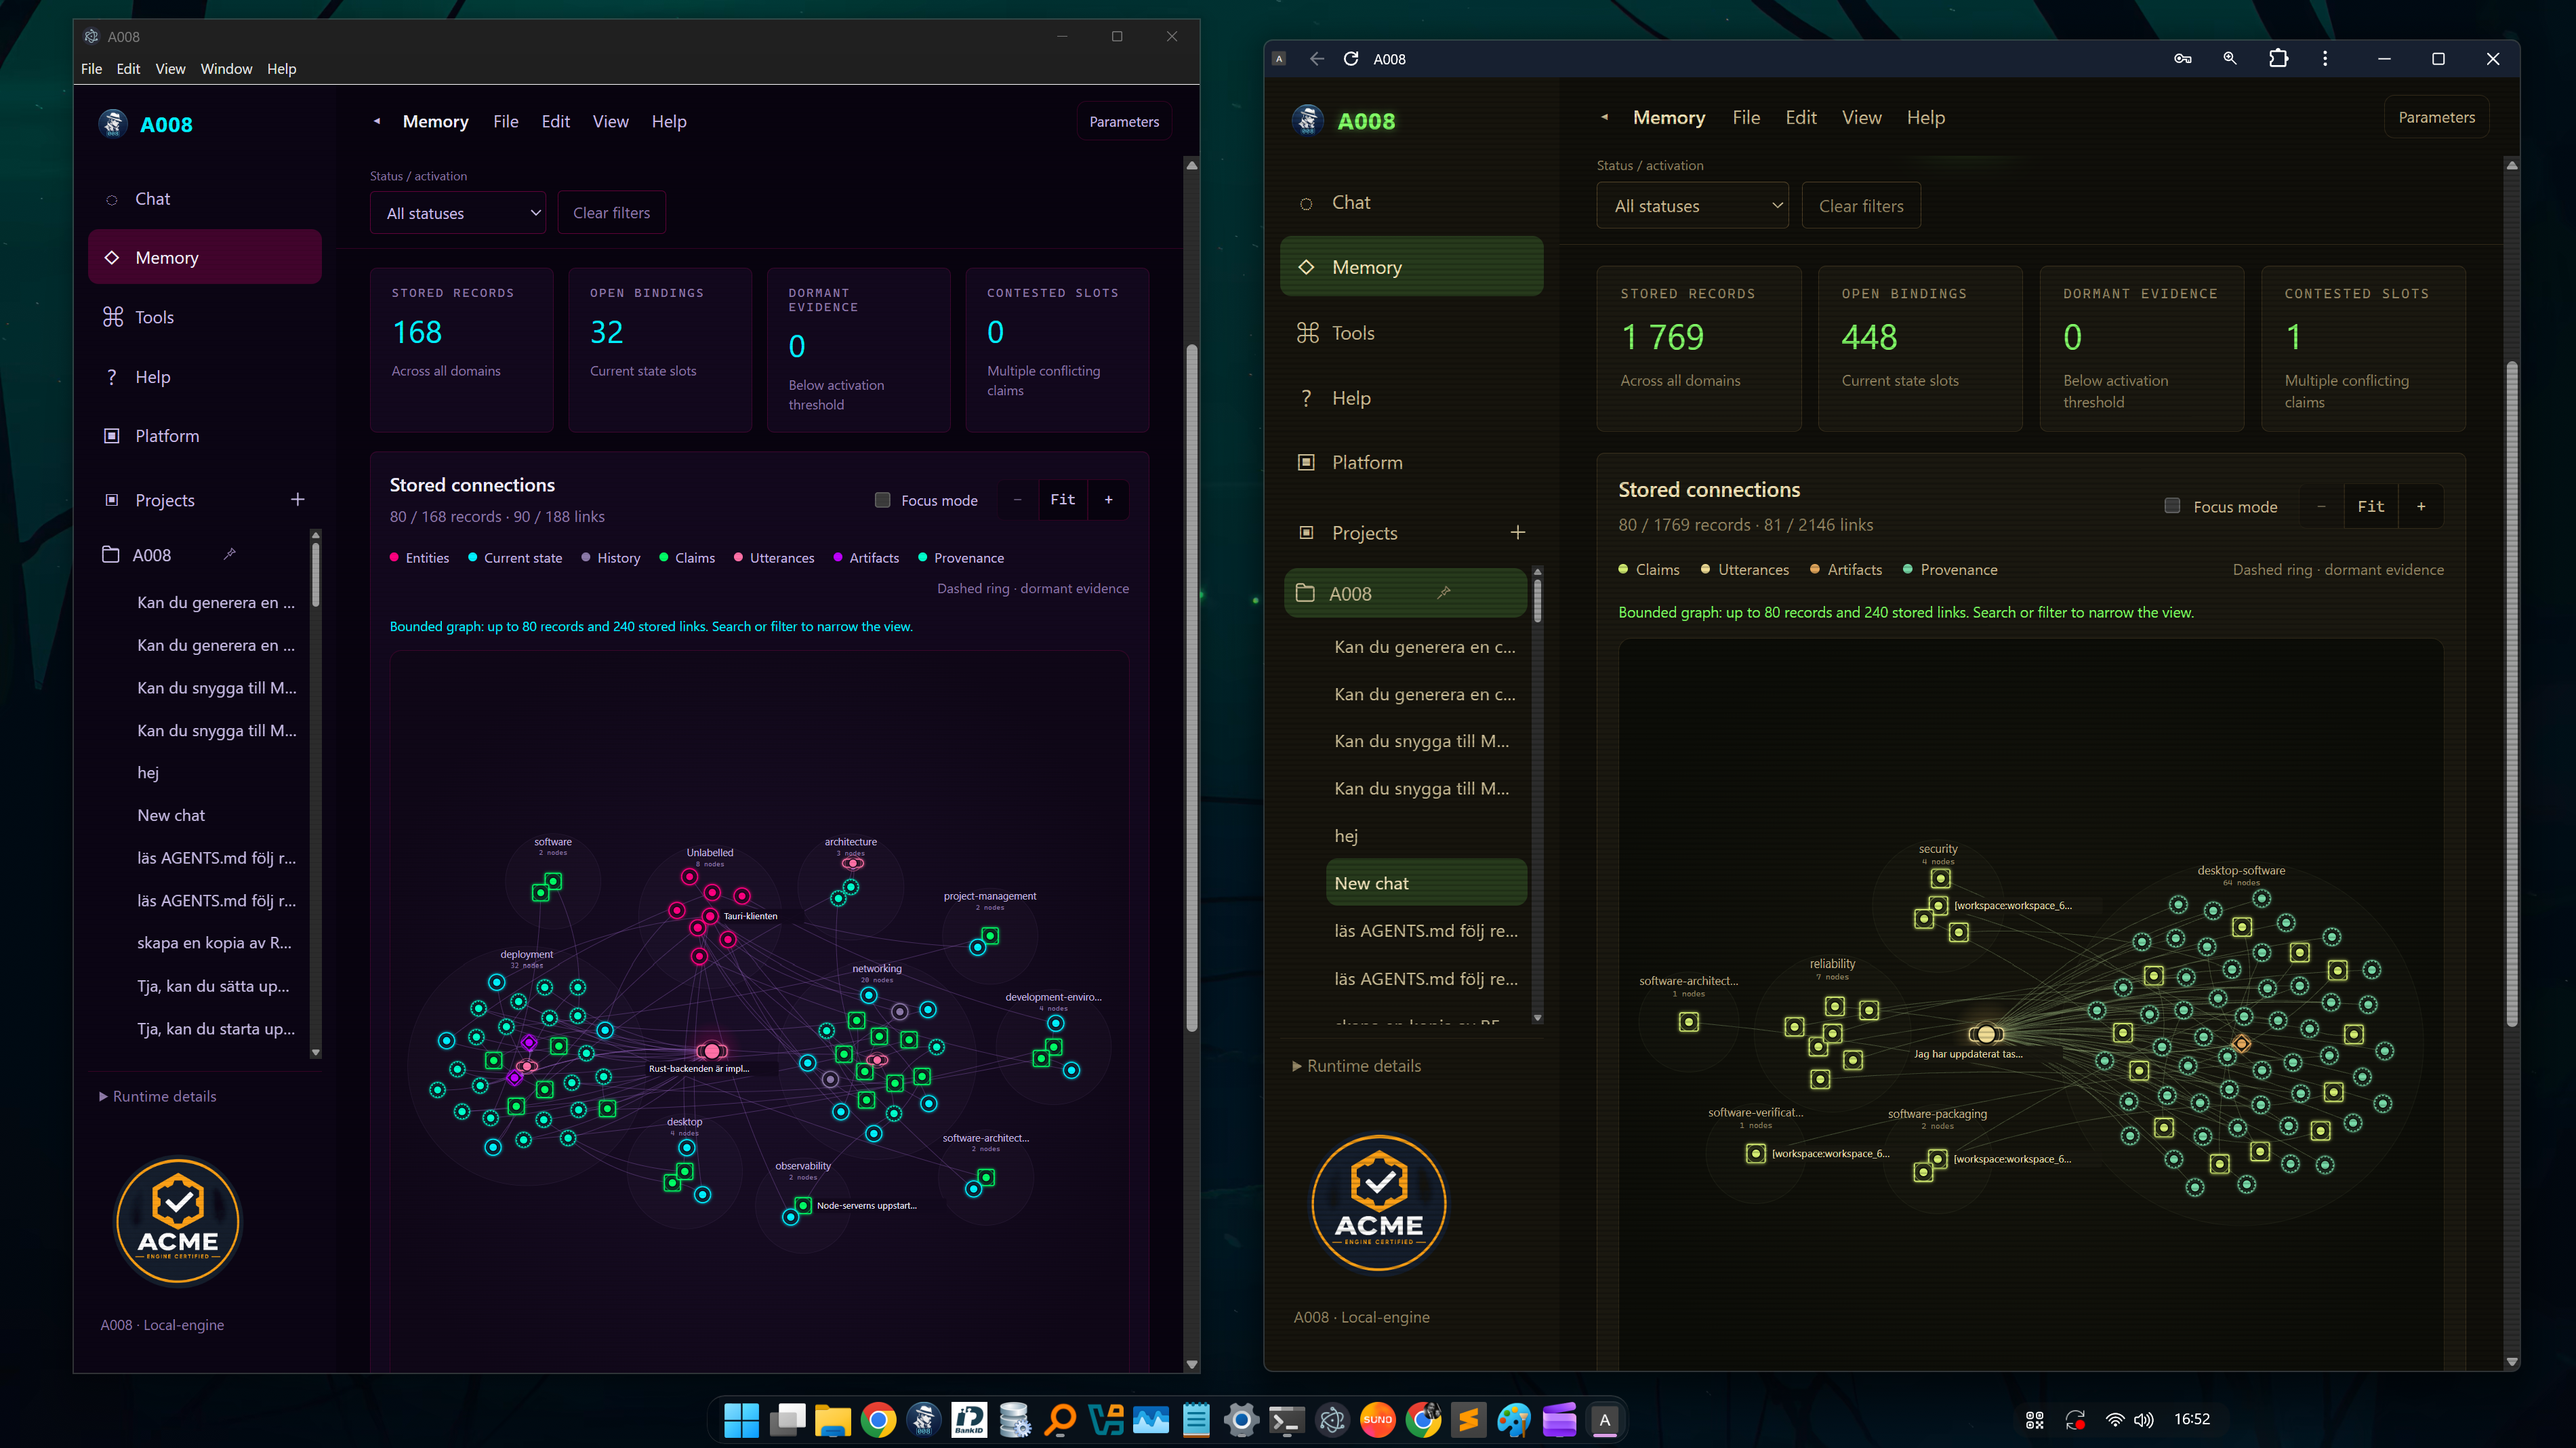Click the zoom magnifier icon, right window title bar

coord(2230,59)
